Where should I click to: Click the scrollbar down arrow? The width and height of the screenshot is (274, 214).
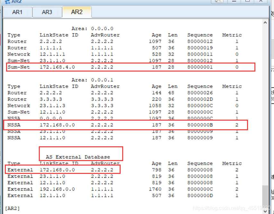(265, 211)
